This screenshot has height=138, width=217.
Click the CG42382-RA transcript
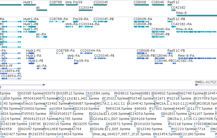coord(174,27)
